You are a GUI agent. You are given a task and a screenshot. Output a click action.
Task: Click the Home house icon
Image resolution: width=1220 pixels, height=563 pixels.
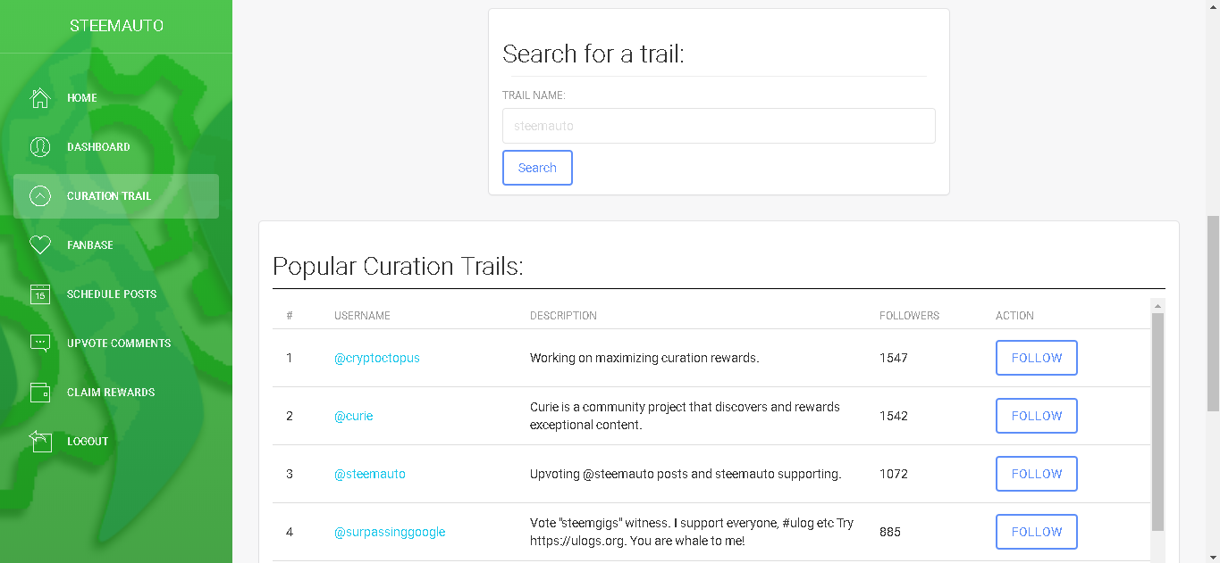(40, 98)
